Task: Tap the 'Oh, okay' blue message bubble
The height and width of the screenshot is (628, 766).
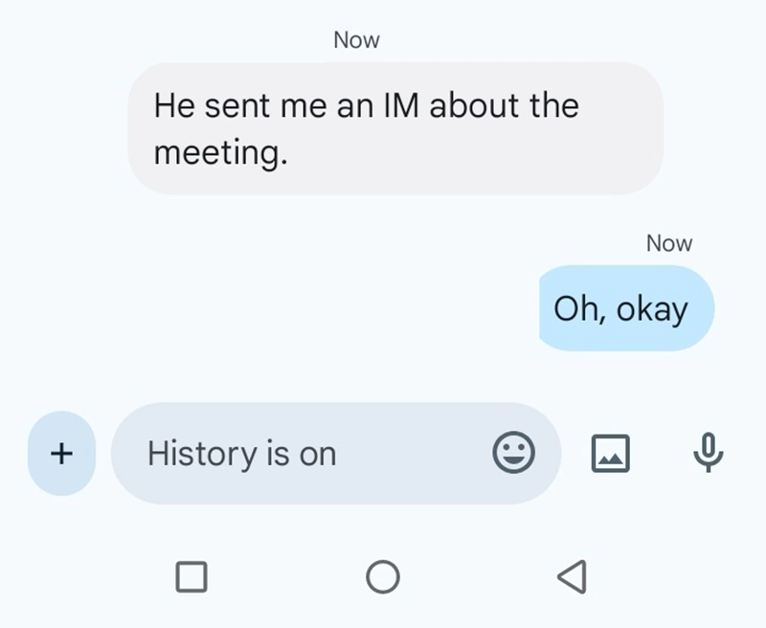Action: [x=625, y=308]
